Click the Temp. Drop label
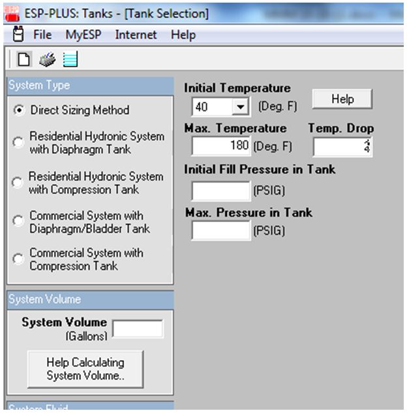Image resolution: width=407 pixels, height=413 pixels. pos(341,129)
